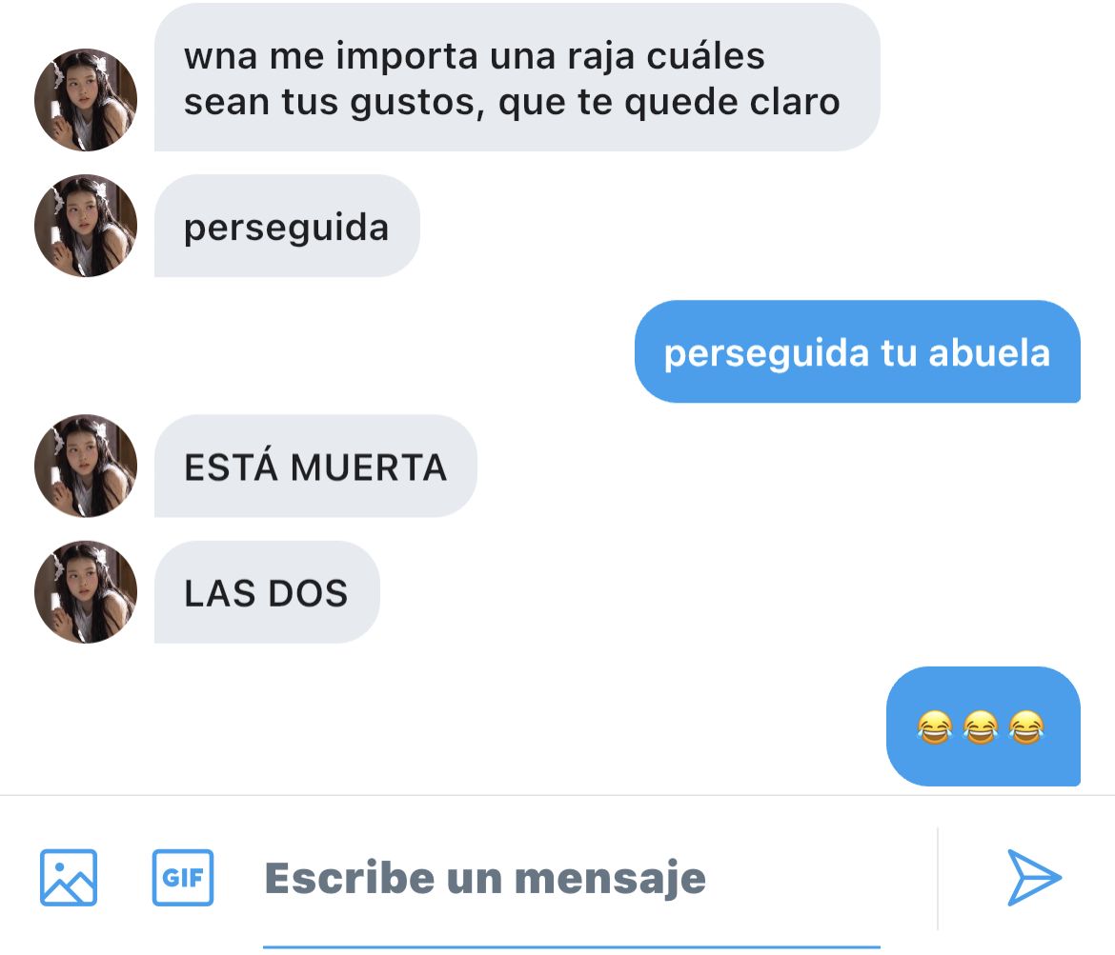Click "que te quede claro" text
The height and width of the screenshot is (955, 1115).
pos(669,102)
